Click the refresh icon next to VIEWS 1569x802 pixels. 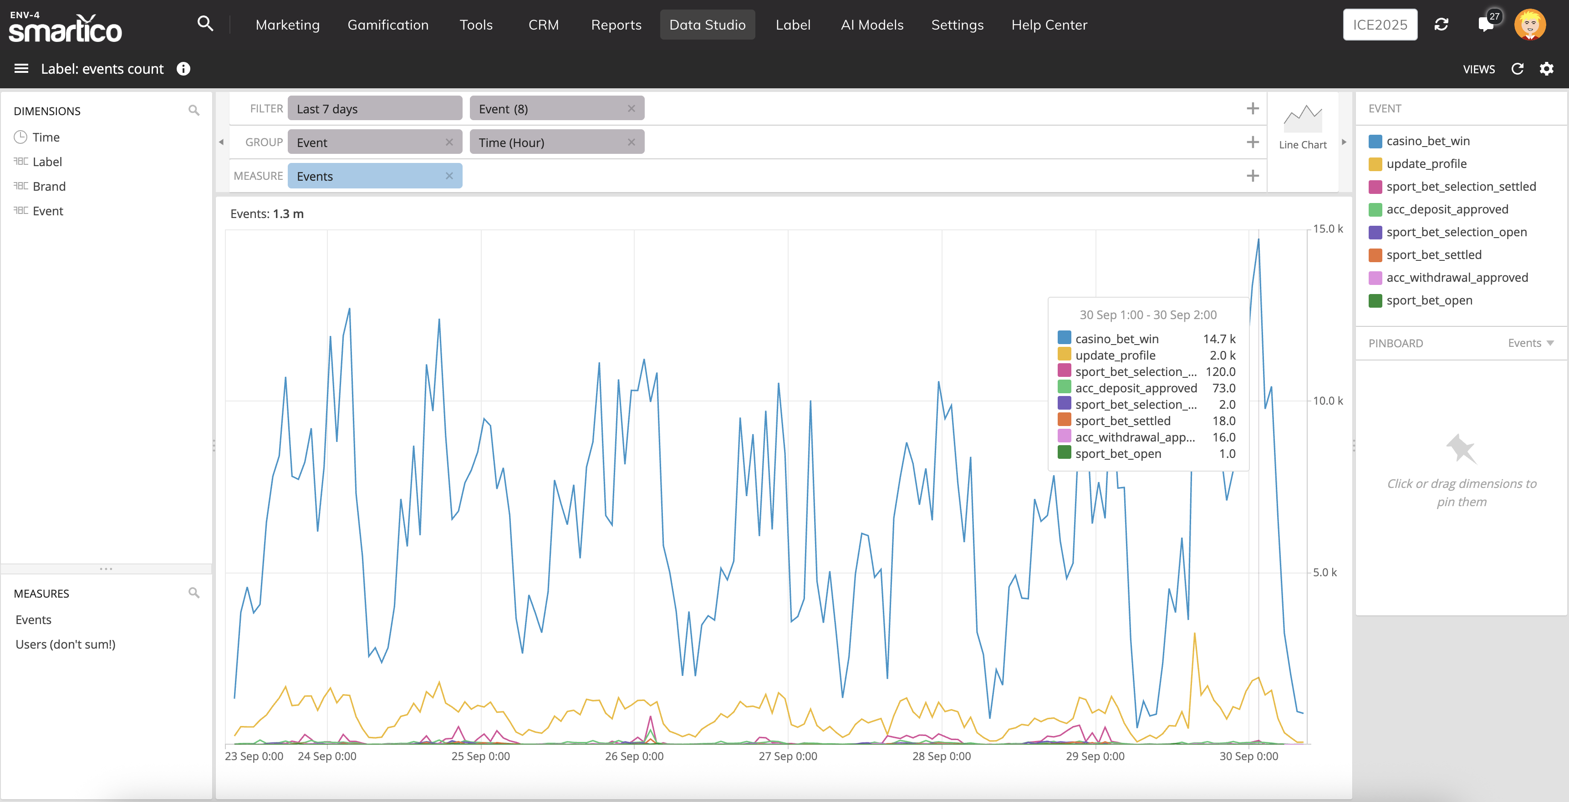click(1517, 69)
